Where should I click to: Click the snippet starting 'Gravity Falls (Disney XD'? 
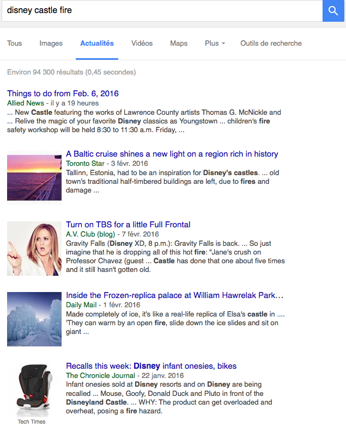175,256
